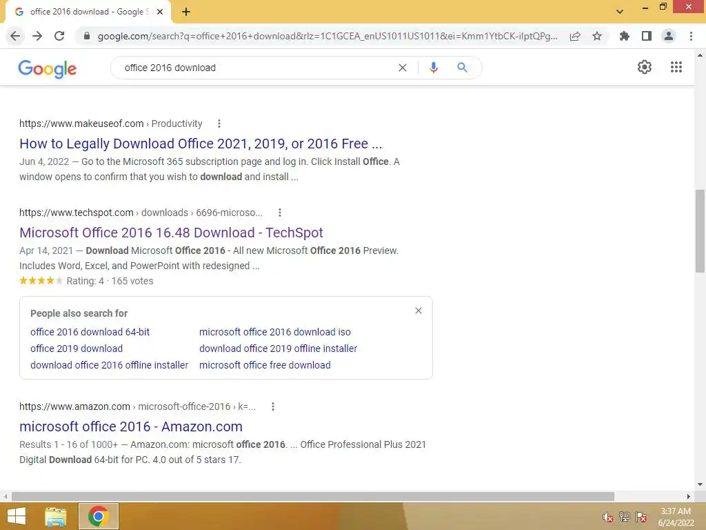The width and height of the screenshot is (706, 530).
Task: Start voice search with the microphone
Action: [433, 68]
